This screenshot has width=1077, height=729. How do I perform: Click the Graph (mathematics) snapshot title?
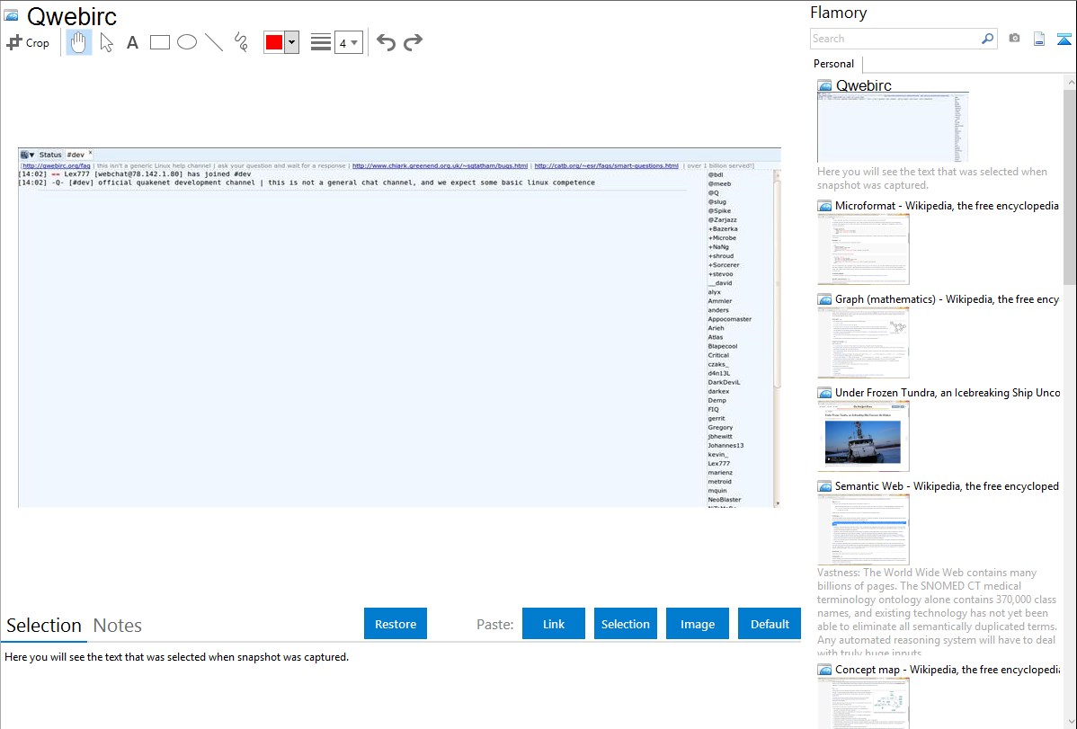tap(947, 299)
